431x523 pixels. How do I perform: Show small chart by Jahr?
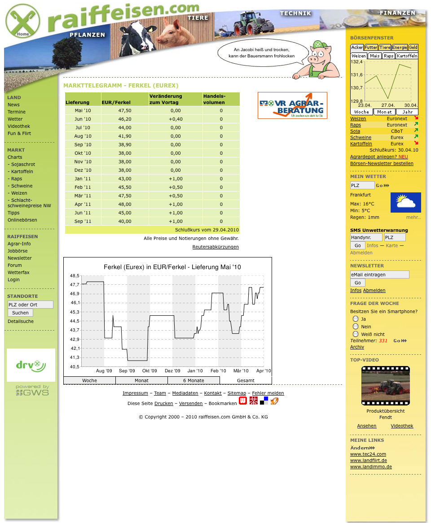click(407, 112)
